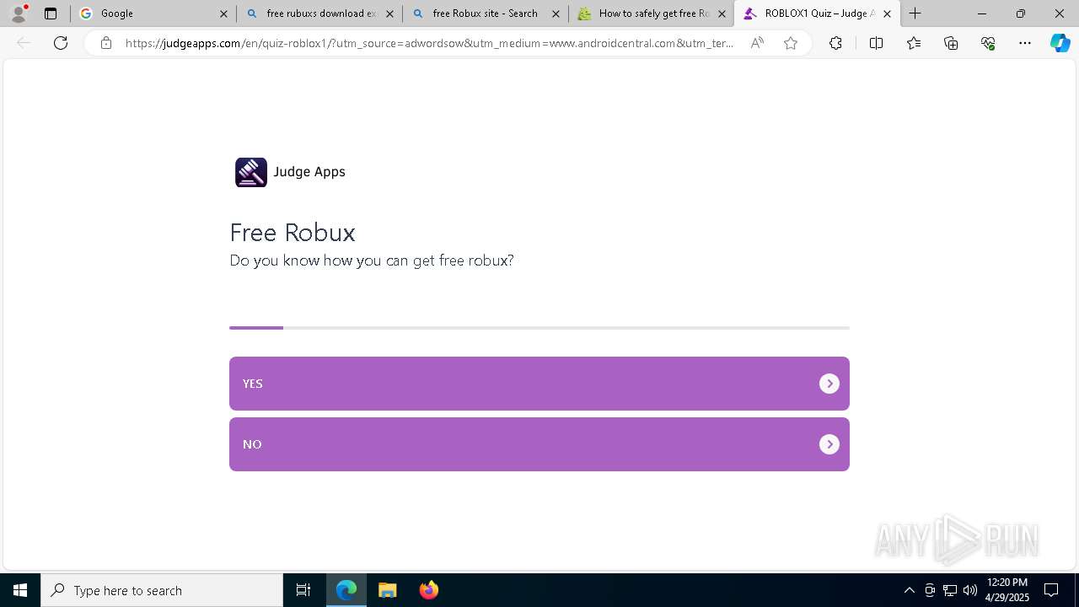The width and height of the screenshot is (1079, 607).
Task: Open a new browser tab
Action: point(915,13)
